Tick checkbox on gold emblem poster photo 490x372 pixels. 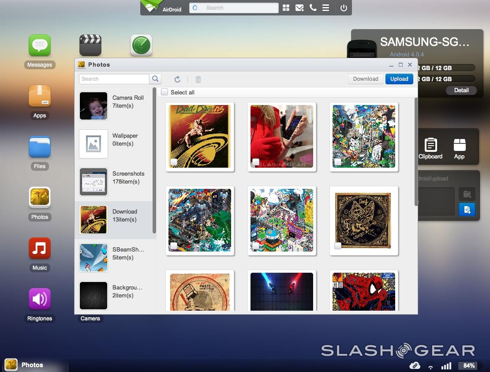[338, 246]
